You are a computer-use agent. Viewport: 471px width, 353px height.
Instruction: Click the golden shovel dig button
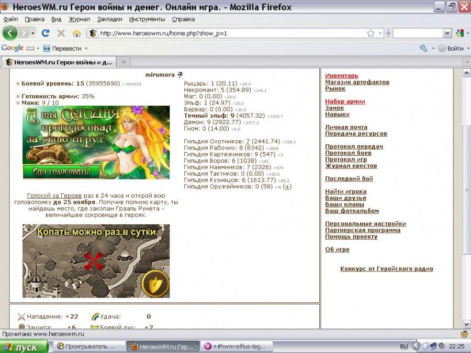[155, 283]
